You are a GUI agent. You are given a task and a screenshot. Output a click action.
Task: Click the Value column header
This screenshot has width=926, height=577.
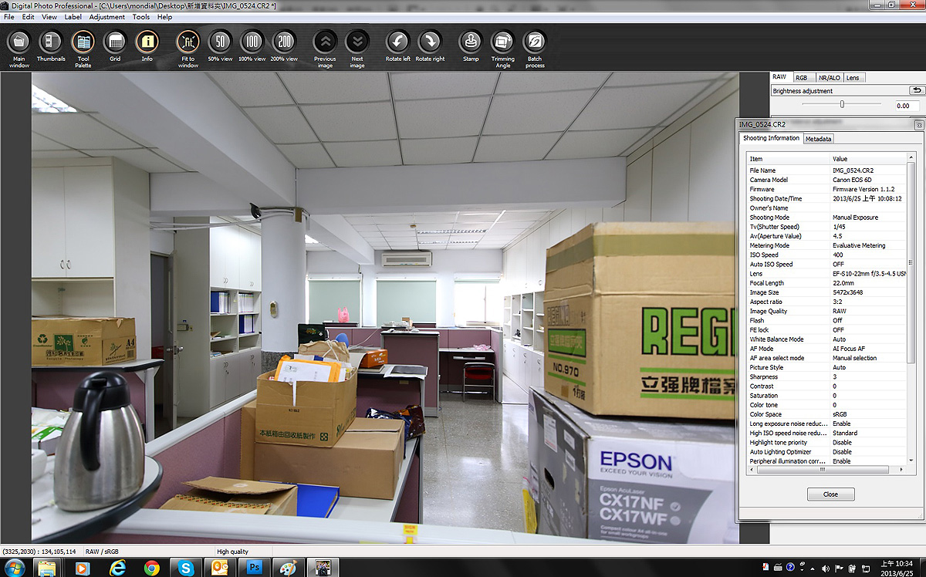868,159
